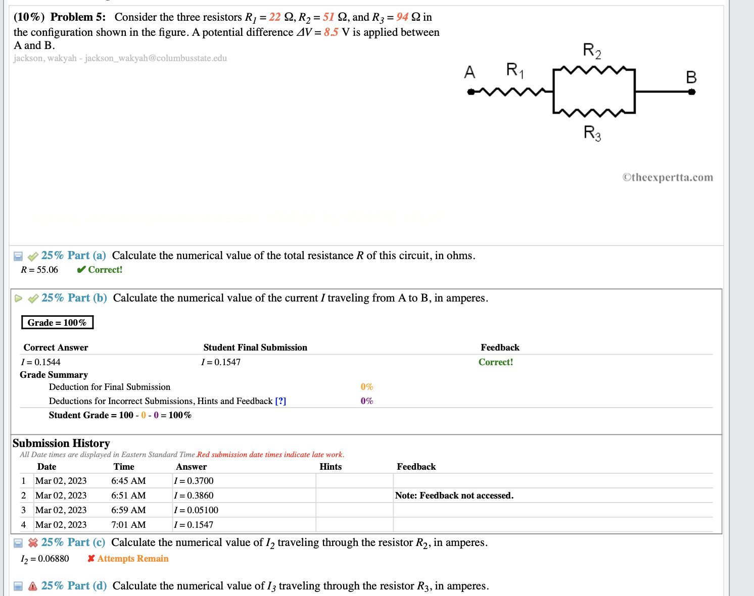Select submission row 4 with I = 0.1547
This screenshot has height=596, width=754.
tap(194, 525)
